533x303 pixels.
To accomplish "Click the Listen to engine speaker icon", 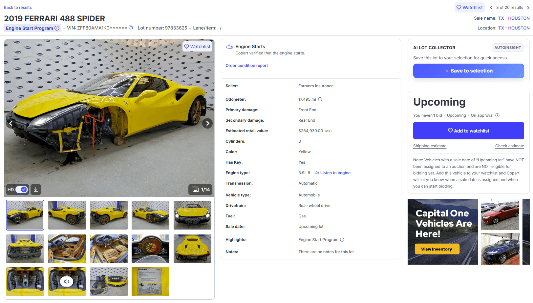I will click(x=316, y=172).
